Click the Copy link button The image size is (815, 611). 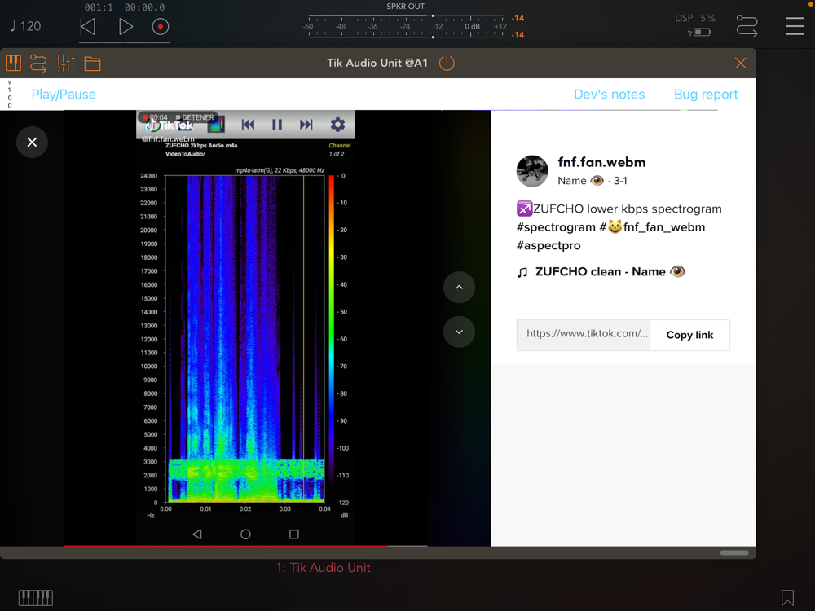pos(689,335)
